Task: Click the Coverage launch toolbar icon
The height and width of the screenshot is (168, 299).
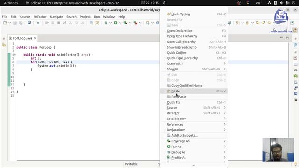Action: click(x=125, y=23)
